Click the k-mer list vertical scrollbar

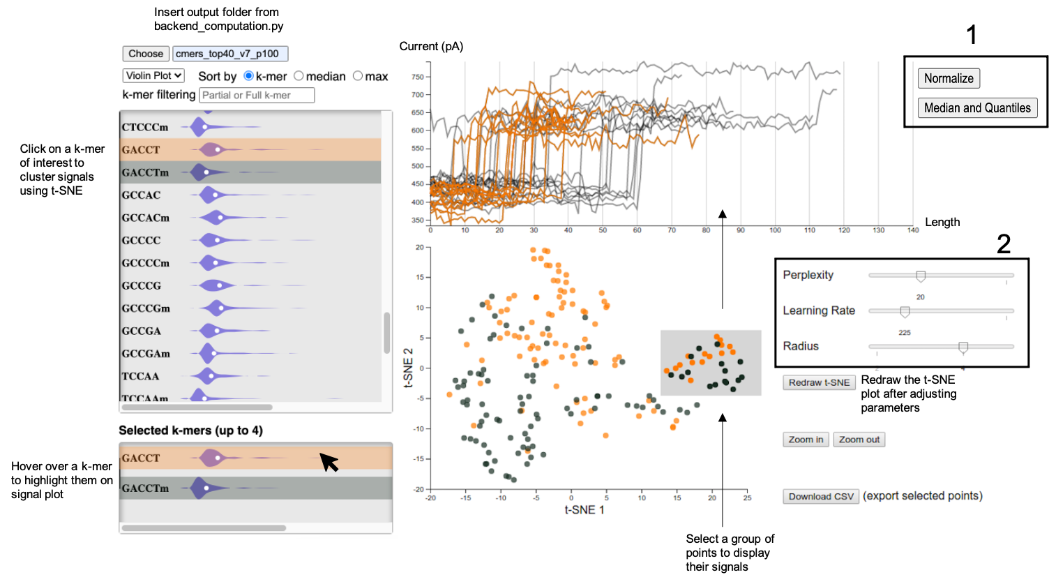tap(386, 333)
